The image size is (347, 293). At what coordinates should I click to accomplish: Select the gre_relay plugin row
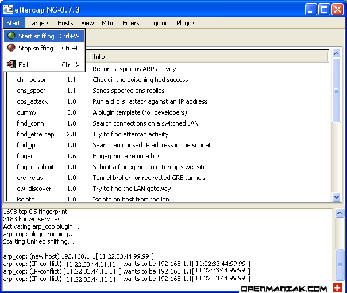[168, 178]
